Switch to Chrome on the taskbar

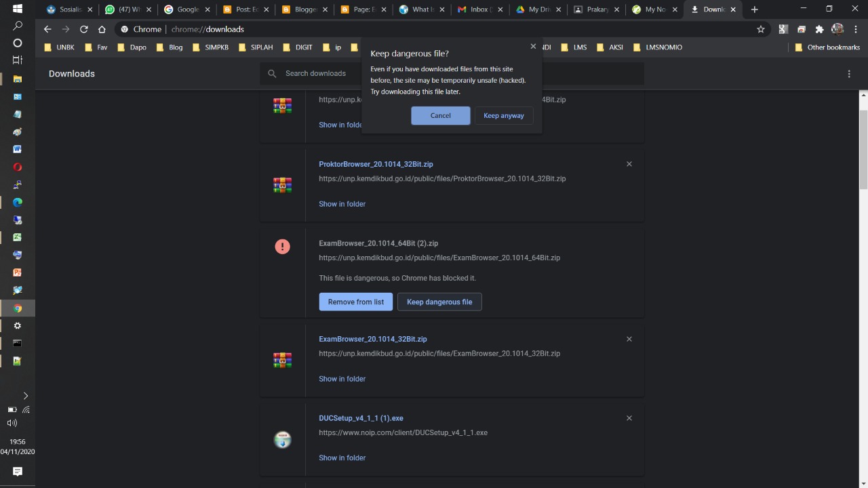pos(18,308)
